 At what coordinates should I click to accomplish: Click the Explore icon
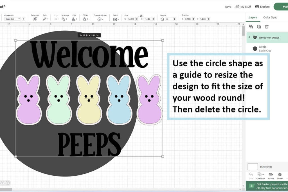[257, 7]
